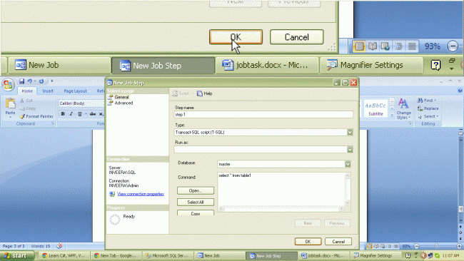Viewport: 464px width, 261px height.
Task: Click the Command box horizontal scrollbar
Action: pyautogui.click(x=281, y=209)
